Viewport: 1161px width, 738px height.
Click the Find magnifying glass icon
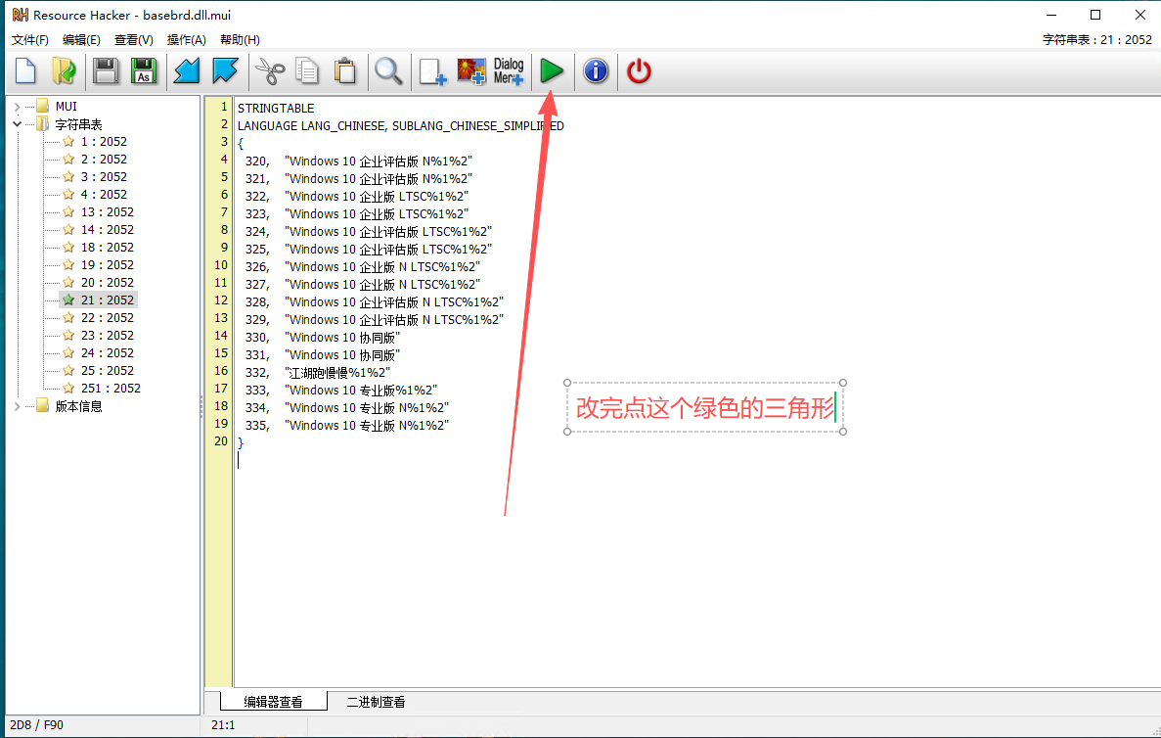pyautogui.click(x=388, y=71)
